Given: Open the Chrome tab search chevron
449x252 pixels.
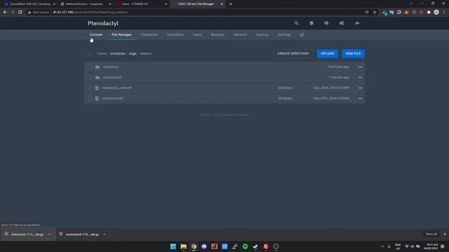Looking at the screenshot, I should (x=411, y=3).
